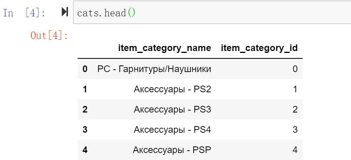The width and height of the screenshot is (351, 160).
Task: Select the Аксессуары - PSP cell
Action: click(172, 150)
